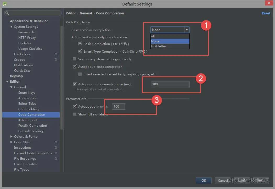The height and width of the screenshot is (189, 275).
Task: Select Smart Keys under General
Action: click(27, 93)
